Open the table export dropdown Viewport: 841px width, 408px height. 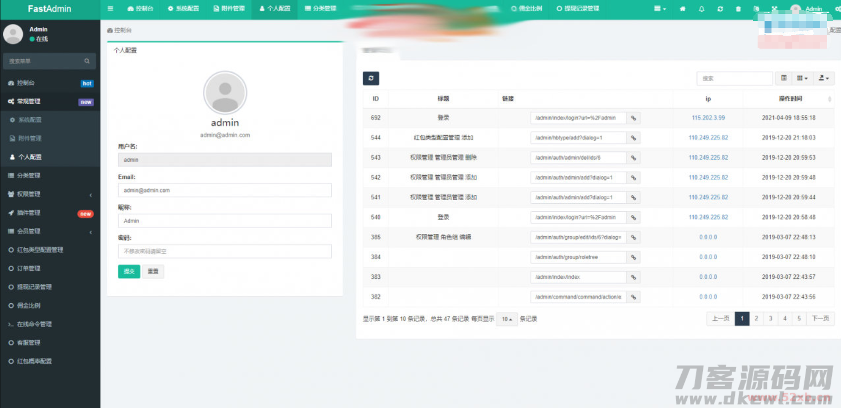click(x=823, y=78)
